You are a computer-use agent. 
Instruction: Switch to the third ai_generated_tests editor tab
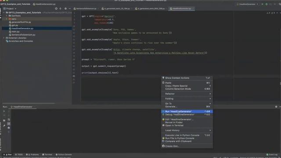click(150, 9)
